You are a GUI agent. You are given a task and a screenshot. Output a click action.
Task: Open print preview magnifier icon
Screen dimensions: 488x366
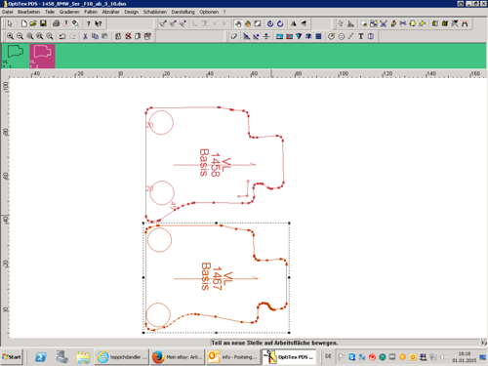[75, 23]
